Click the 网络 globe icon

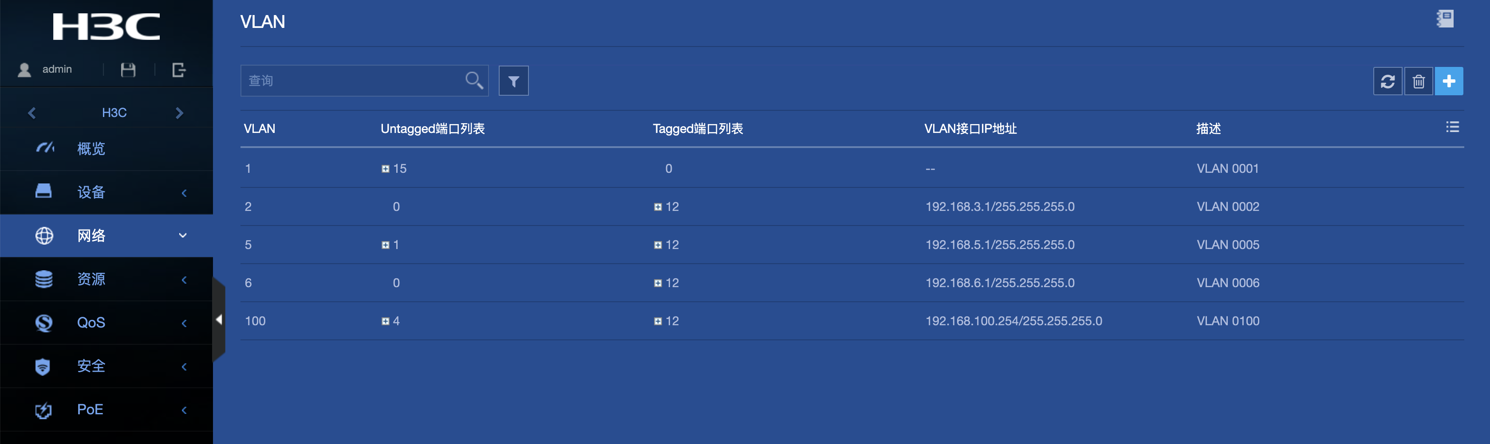pos(44,235)
